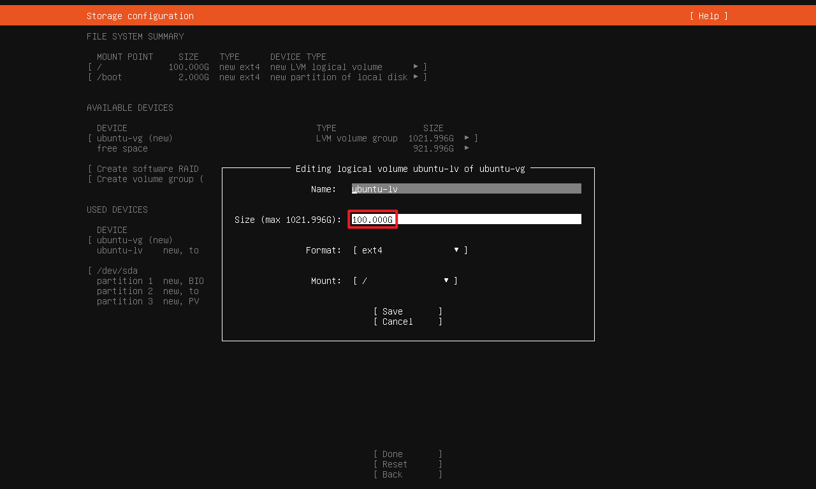Expand the / mount point row arrow

pyautogui.click(x=416, y=67)
